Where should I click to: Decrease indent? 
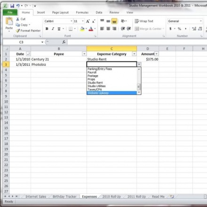123,29
